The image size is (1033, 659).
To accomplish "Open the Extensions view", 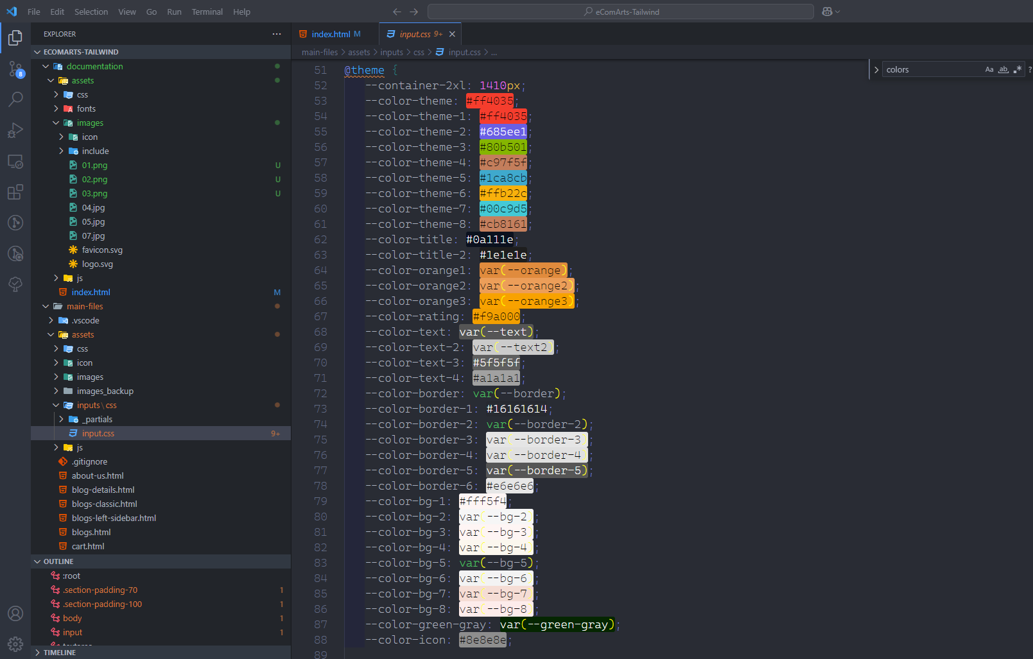I will coord(15,192).
